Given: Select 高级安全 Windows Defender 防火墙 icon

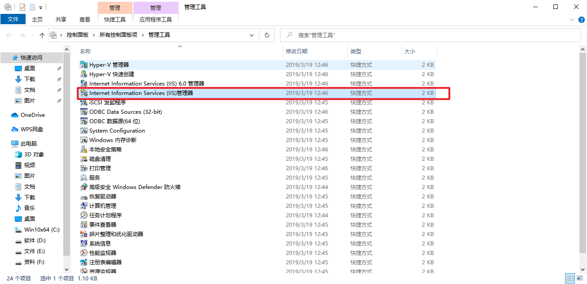Looking at the screenshot, I should (x=83, y=187).
